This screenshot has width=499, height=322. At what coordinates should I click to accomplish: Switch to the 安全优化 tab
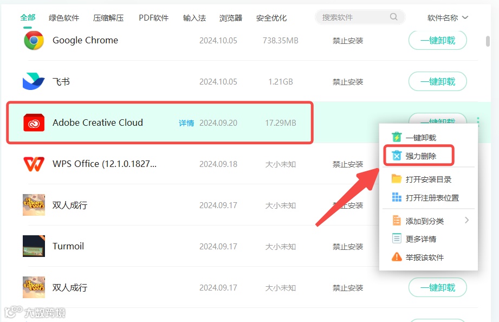coord(271,18)
